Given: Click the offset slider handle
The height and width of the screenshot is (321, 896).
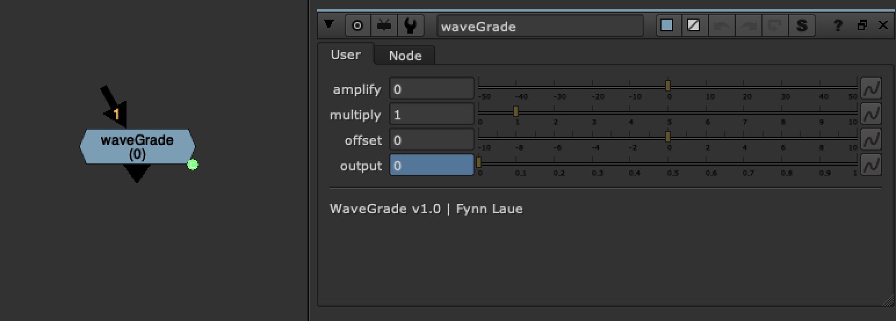Looking at the screenshot, I should pos(668,137).
